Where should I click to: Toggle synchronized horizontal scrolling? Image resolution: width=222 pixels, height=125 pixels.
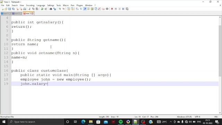[72, 9]
